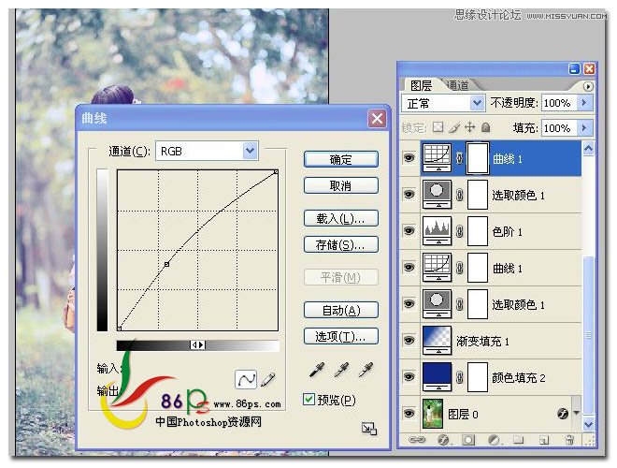This screenshot has width=617, height=468.
Task: Cancel curves with 取消 button
Action: pyautogui.click(x=341, y=185)
